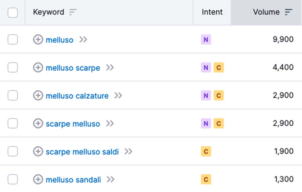Select the melluso sandali row checkbox
The width and height of the screenshot is (302, 192).
coord(13,180)
